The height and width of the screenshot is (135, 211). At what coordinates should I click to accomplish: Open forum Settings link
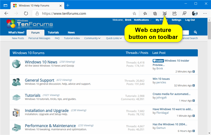pos(176,20)
